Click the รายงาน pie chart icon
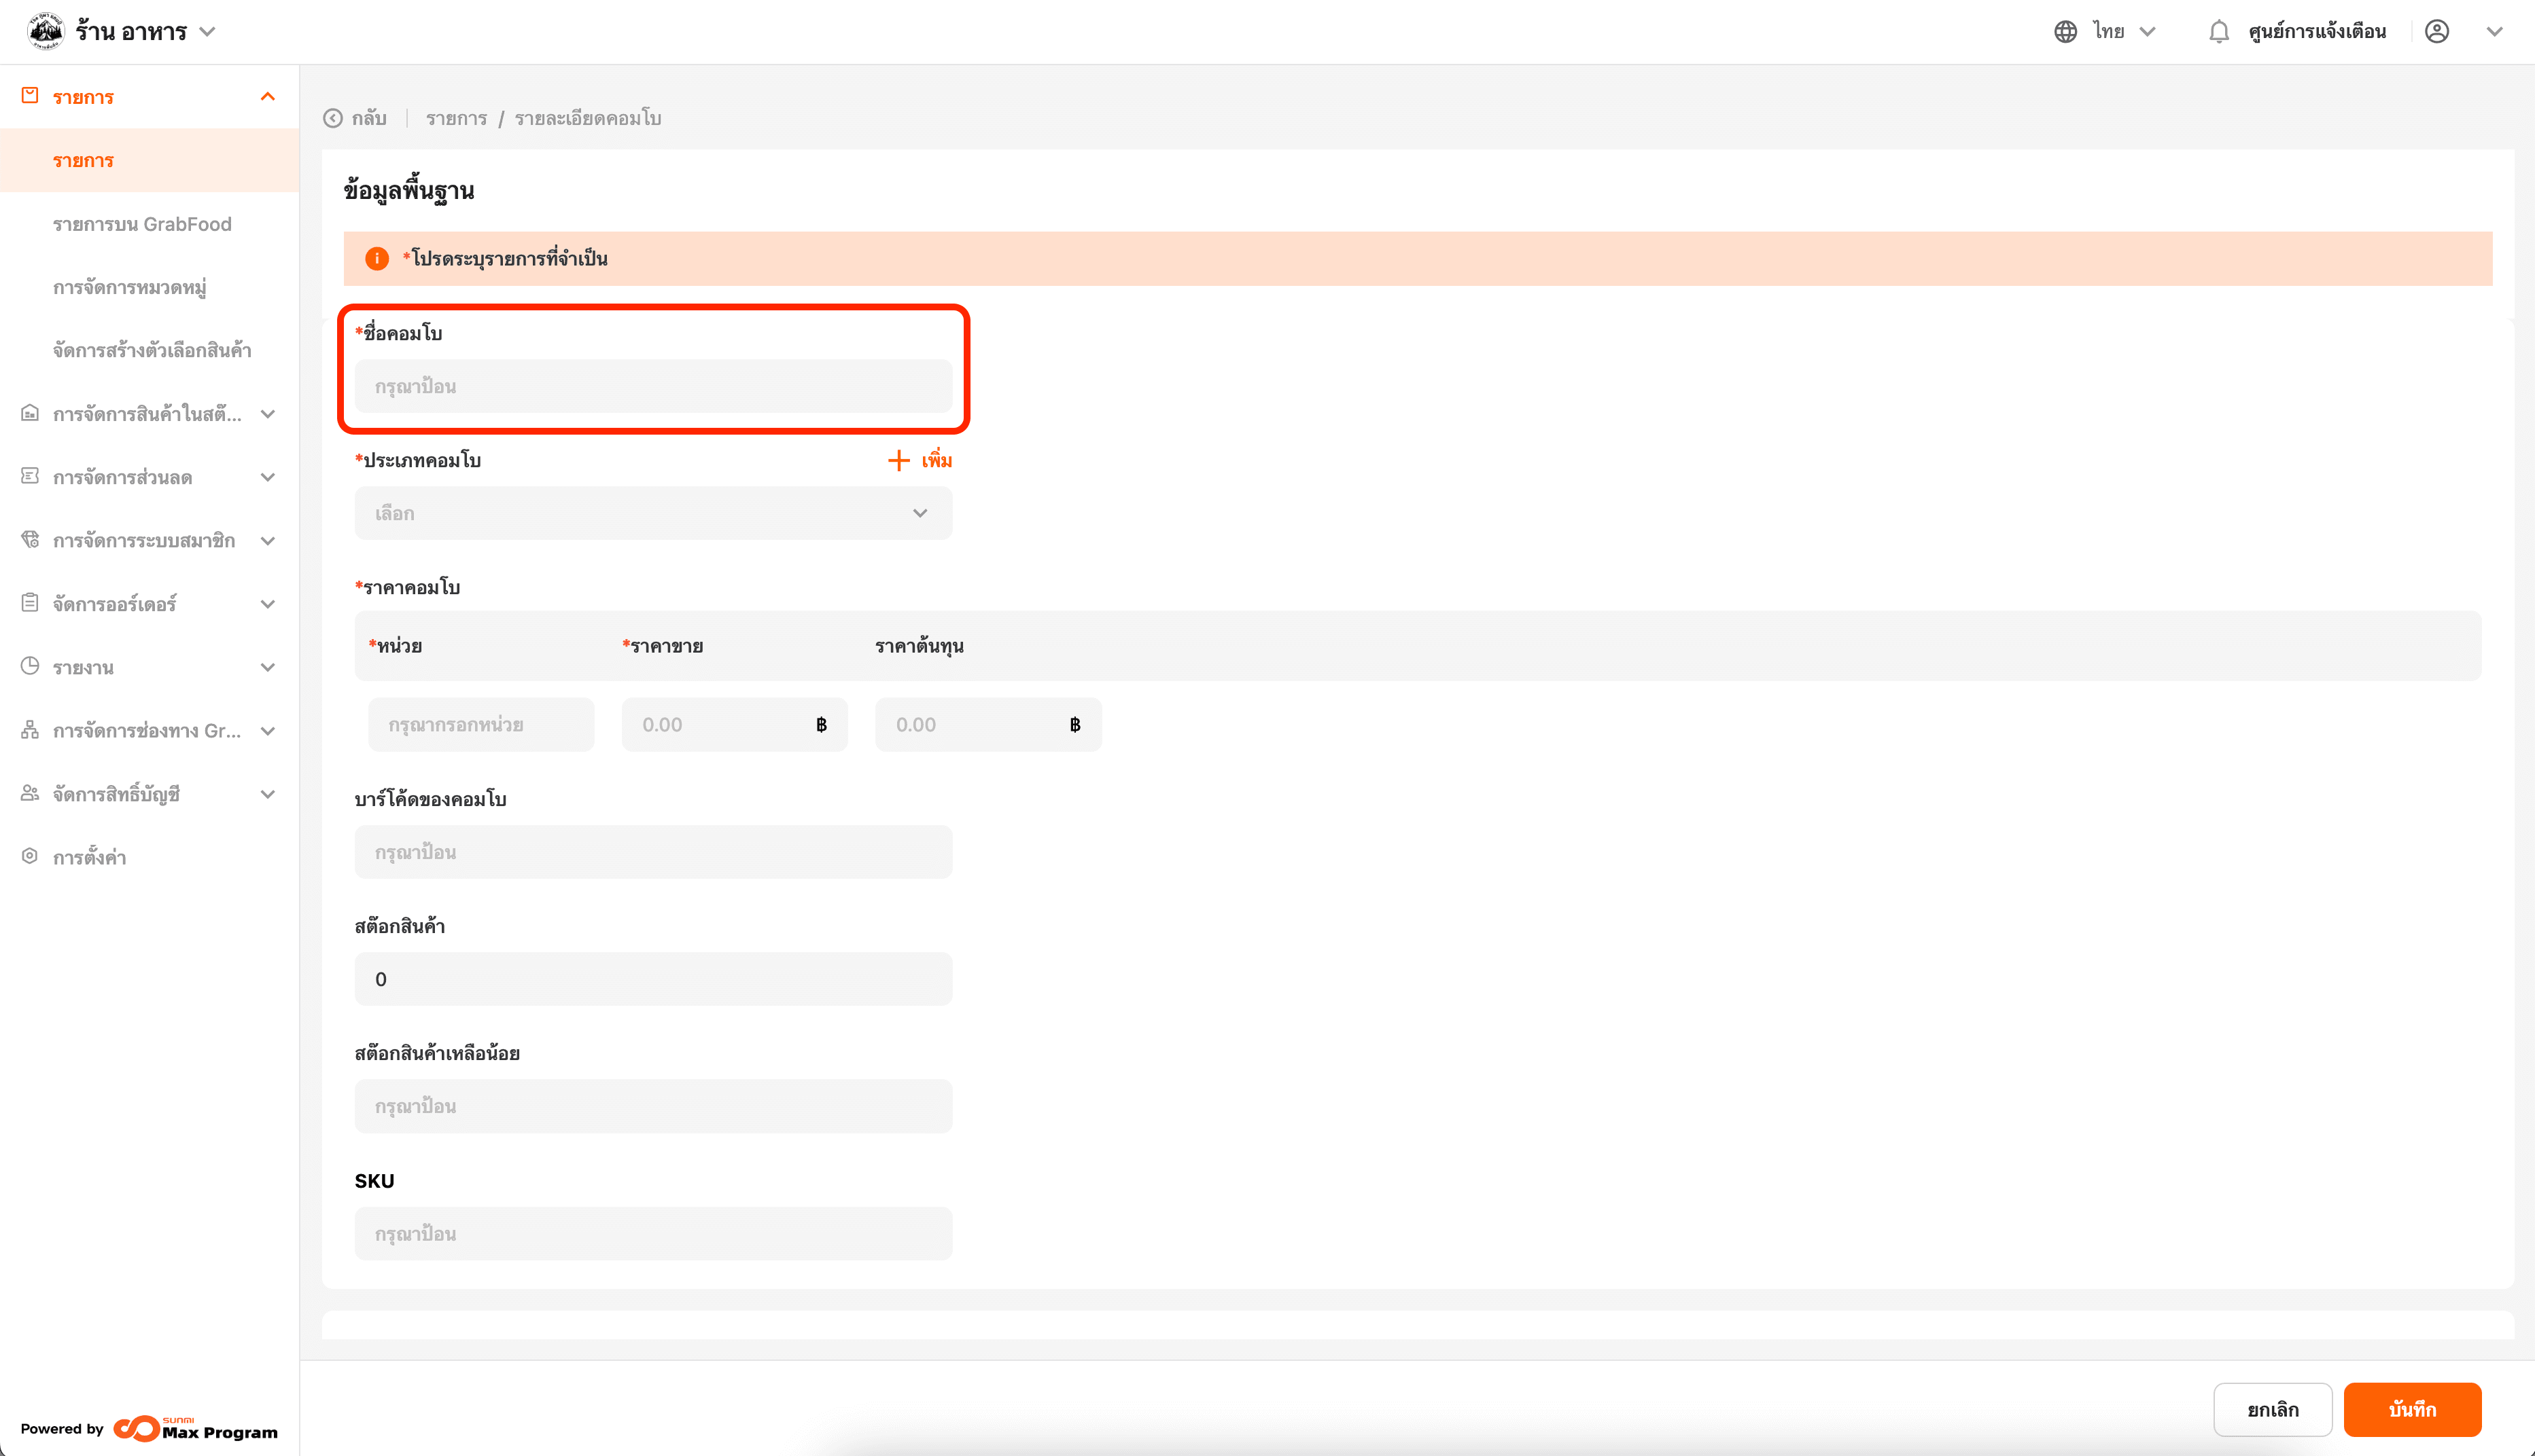Viewport: 2535px width, 1456px height. click(30, 666)
